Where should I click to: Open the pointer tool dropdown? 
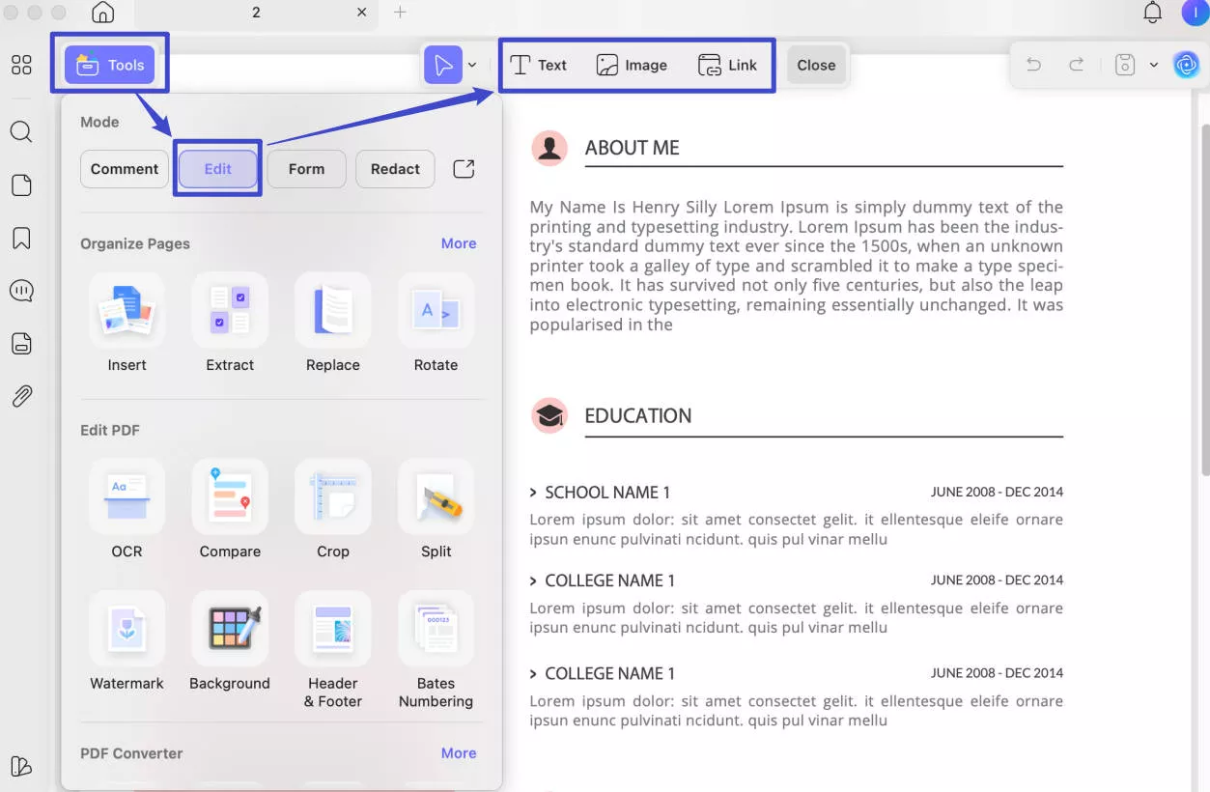click(472, 65)
